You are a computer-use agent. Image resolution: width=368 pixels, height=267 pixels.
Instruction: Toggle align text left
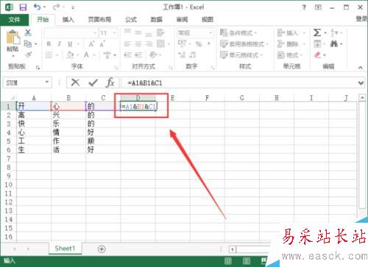(x=127, y=44)
